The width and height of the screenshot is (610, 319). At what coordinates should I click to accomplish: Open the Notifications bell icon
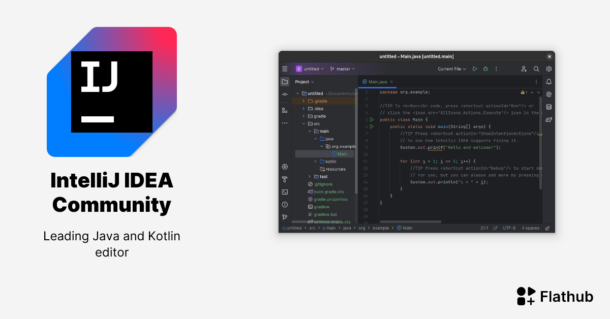(548, 81)
